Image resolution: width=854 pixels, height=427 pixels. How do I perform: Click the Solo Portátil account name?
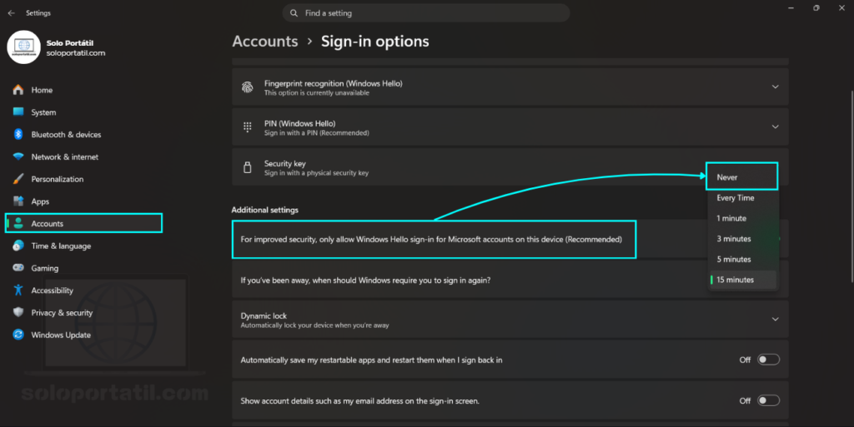point(70,42)
